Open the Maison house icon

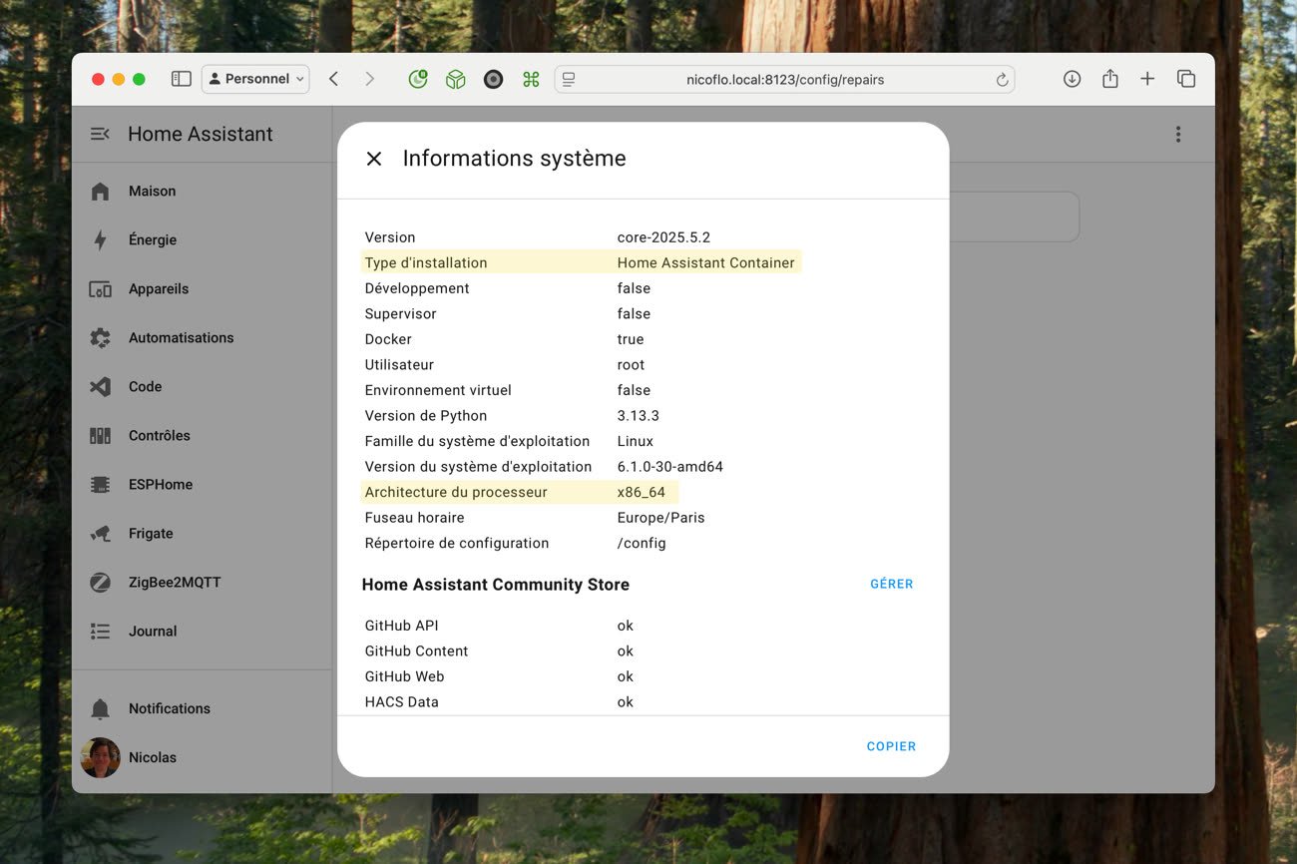pos(100,191)
